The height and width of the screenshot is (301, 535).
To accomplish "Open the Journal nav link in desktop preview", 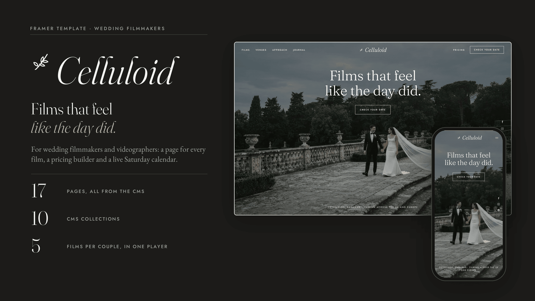I will pyautogui.click(x=299, y=50).
